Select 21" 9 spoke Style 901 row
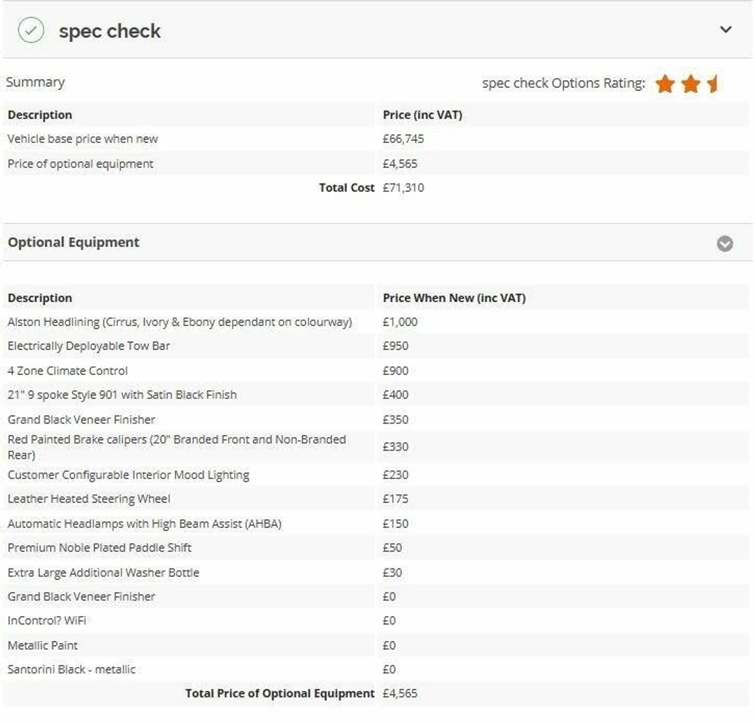Image resolution: width=754 pixels, height=725 pixels. pyautogui.click(x=376, y=394)
